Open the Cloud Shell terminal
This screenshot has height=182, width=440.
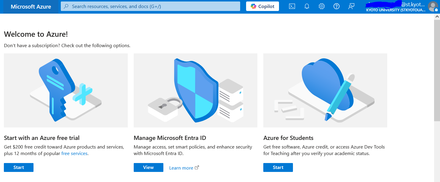point(292,6)
